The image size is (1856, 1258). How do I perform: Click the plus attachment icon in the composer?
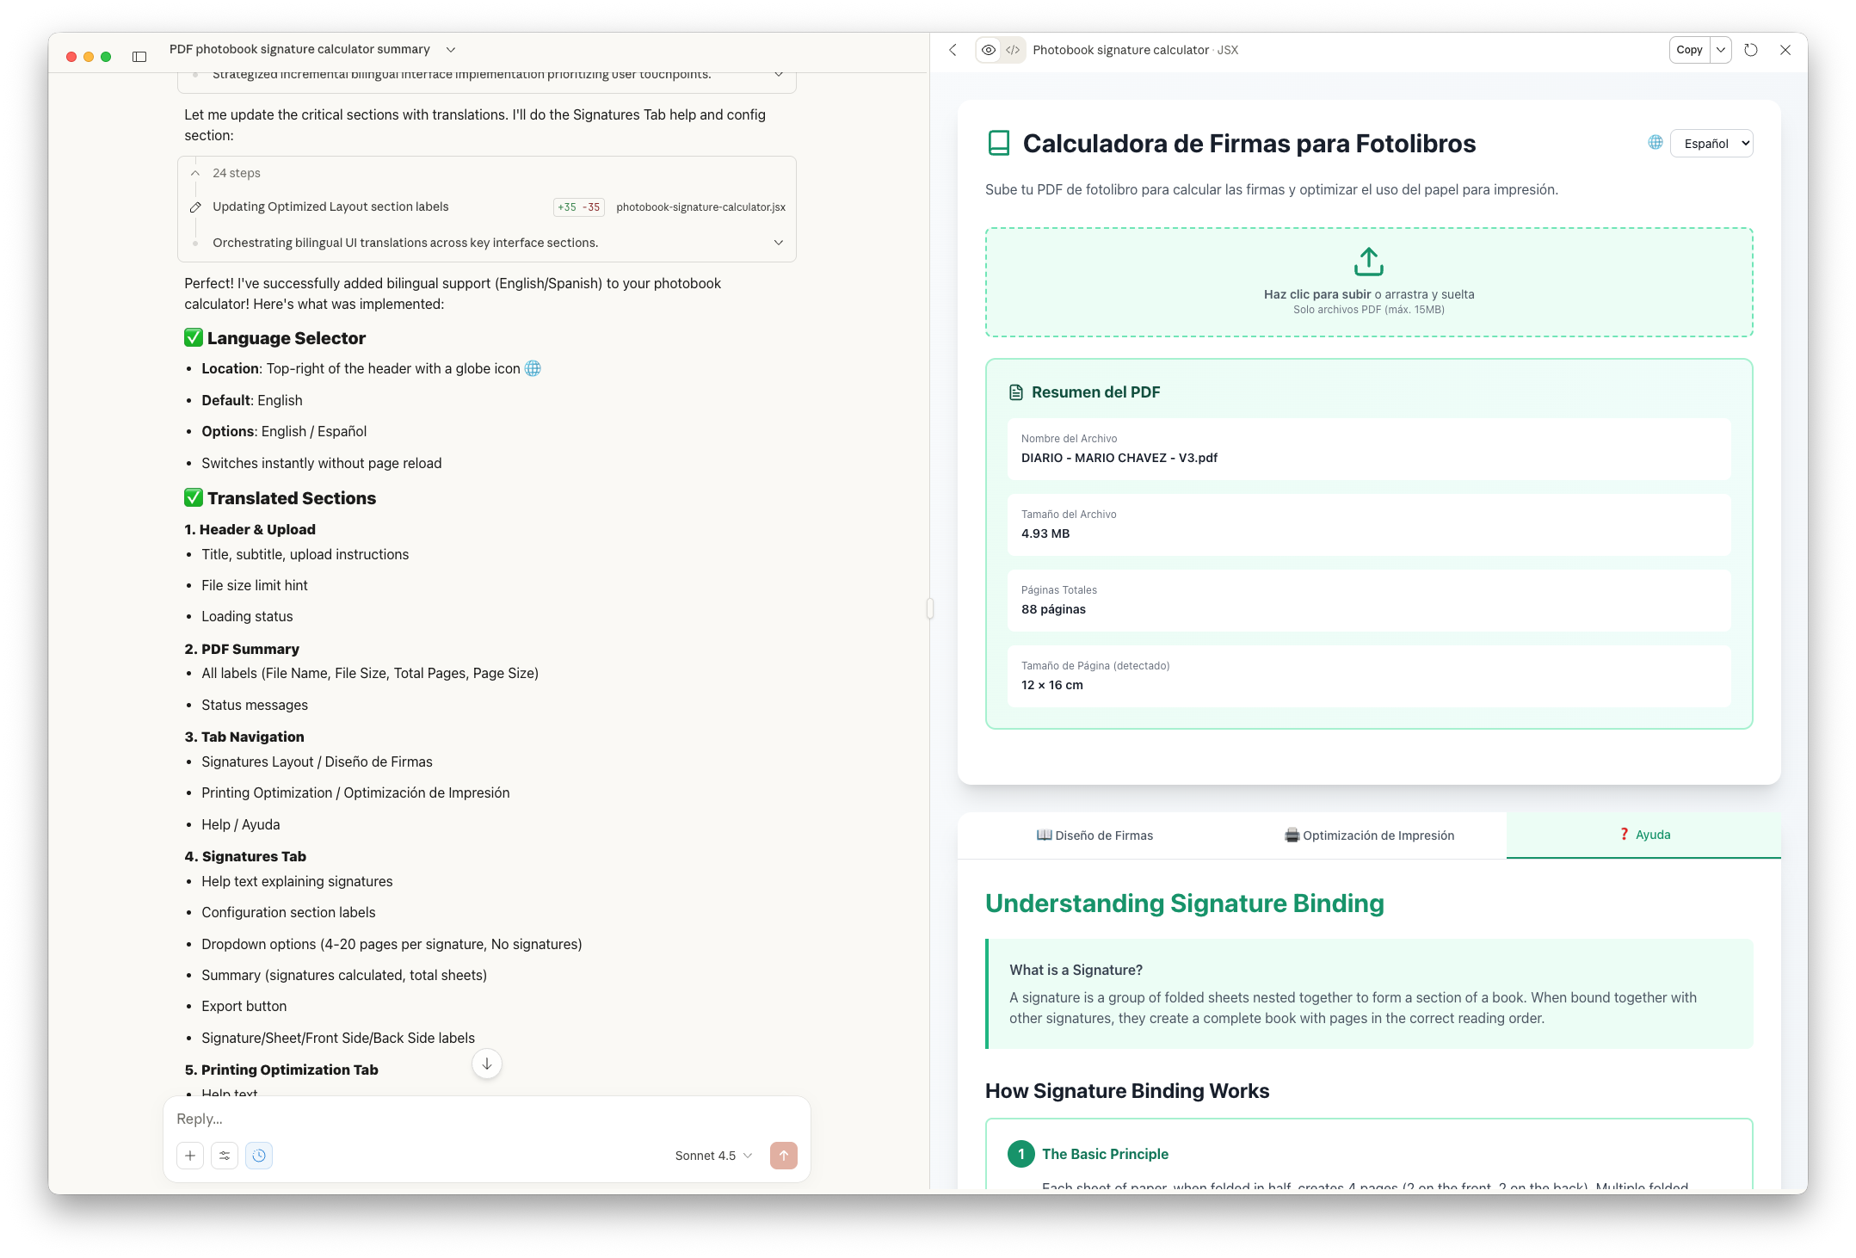tap(190, 1156)
